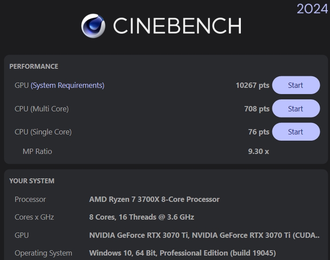Click the 9.30 x ratio value
This screenshot has width=330, height=260.
point(259,151)
